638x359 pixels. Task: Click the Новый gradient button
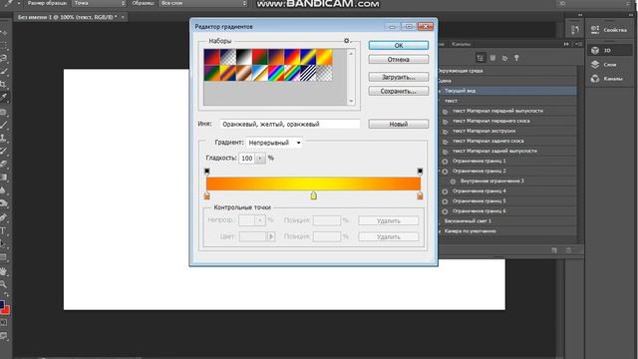pyautogui.click(x=399, y=124)
